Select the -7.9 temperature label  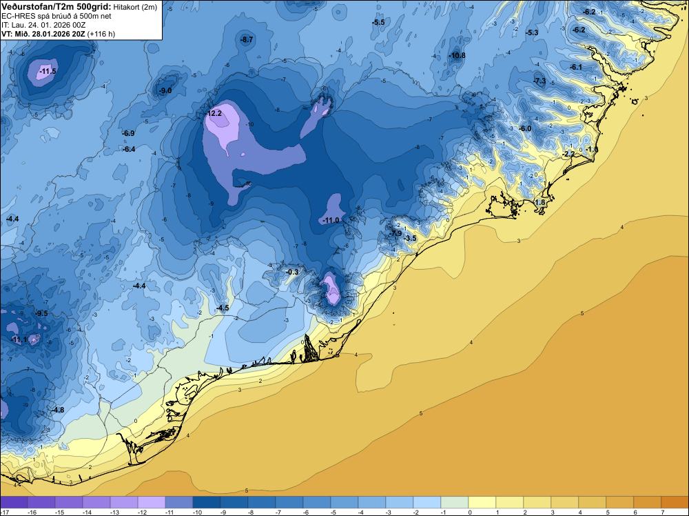(x=395, y=233)
